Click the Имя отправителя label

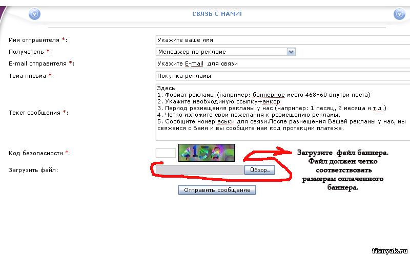pos(37,40)
